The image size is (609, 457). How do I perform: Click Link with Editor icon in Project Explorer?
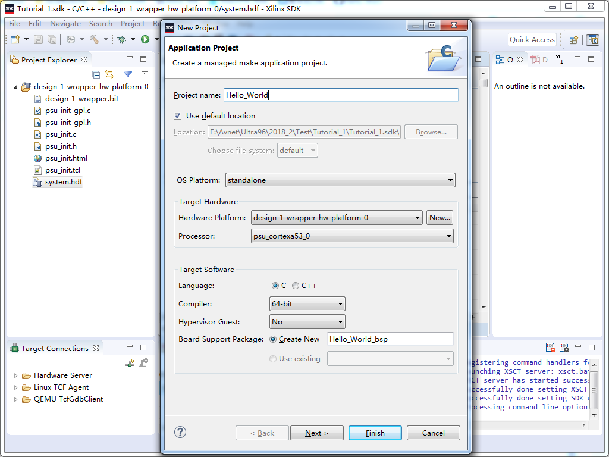coord(110,74)
